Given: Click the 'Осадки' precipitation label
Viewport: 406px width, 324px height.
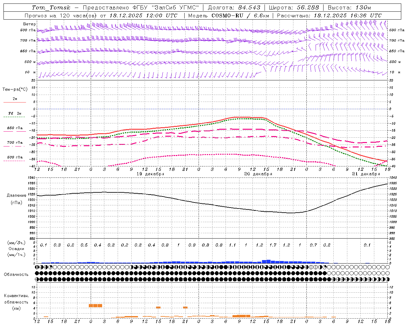Looking at the screenshot, I should point(16,249).
